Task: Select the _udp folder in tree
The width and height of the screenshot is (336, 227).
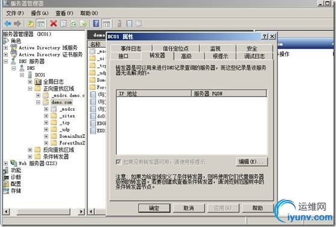Action: [x=64, y=129]
